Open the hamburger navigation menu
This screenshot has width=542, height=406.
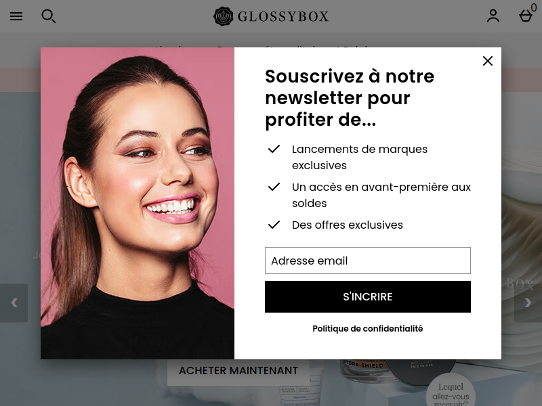point(16,16)
